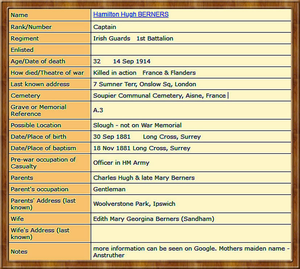This screenshot has height=269, width=300.
Task: Click the Soupier Communal Cemetery field
Action: [x=159, y=96]
